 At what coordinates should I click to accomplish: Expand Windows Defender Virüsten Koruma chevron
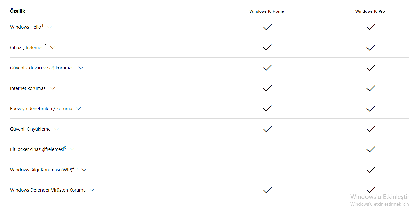tap(92, 190)
